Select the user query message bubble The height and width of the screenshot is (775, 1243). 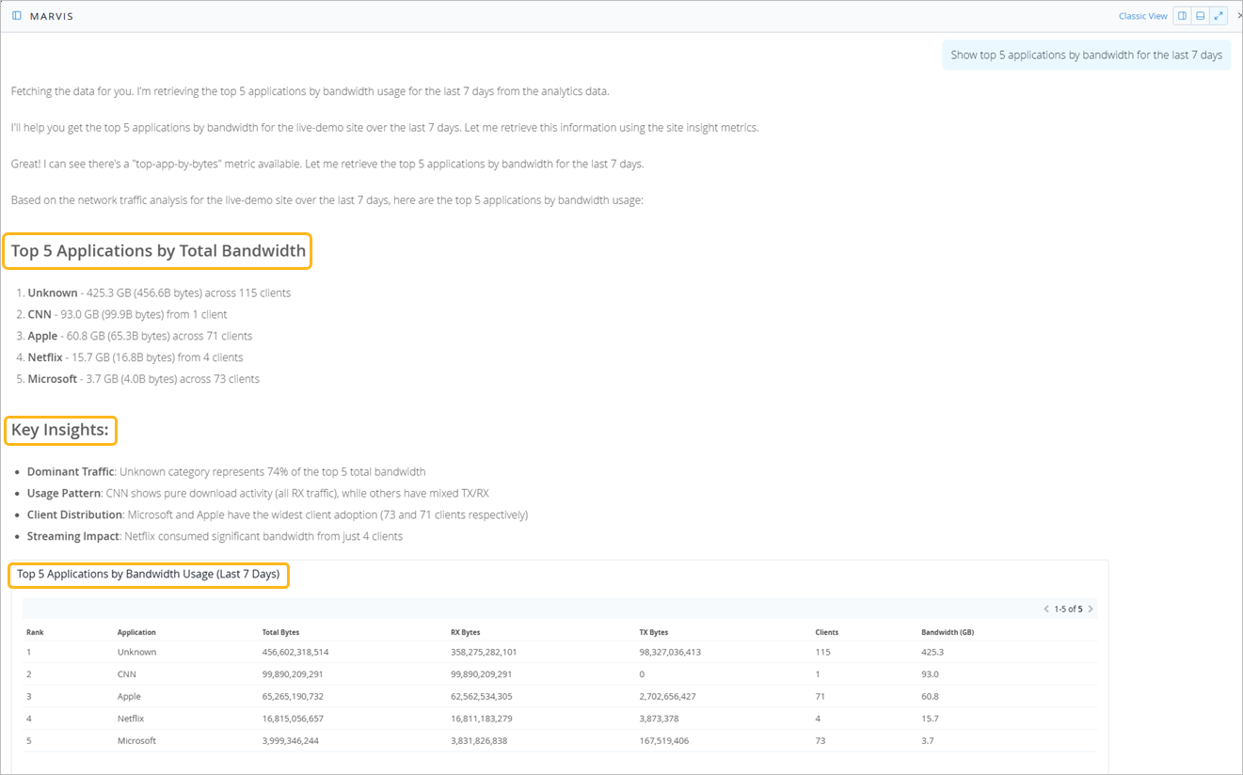click(1086, 55)
